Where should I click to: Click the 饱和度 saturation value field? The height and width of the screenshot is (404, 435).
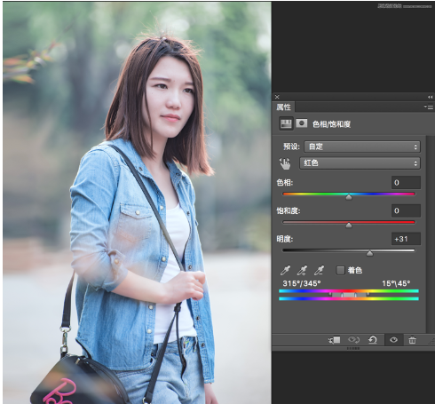pyautogui.click(x=406, y=210)
